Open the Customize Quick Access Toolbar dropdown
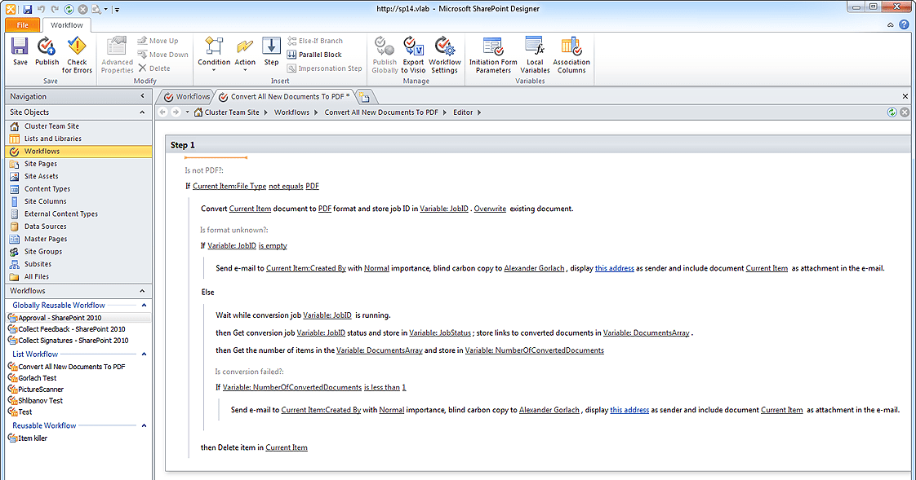This screenshot has width=916, height=480. tap(116, 9)
